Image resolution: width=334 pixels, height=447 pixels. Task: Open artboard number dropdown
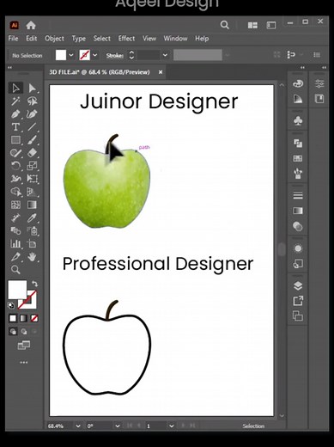click(171, 426)
